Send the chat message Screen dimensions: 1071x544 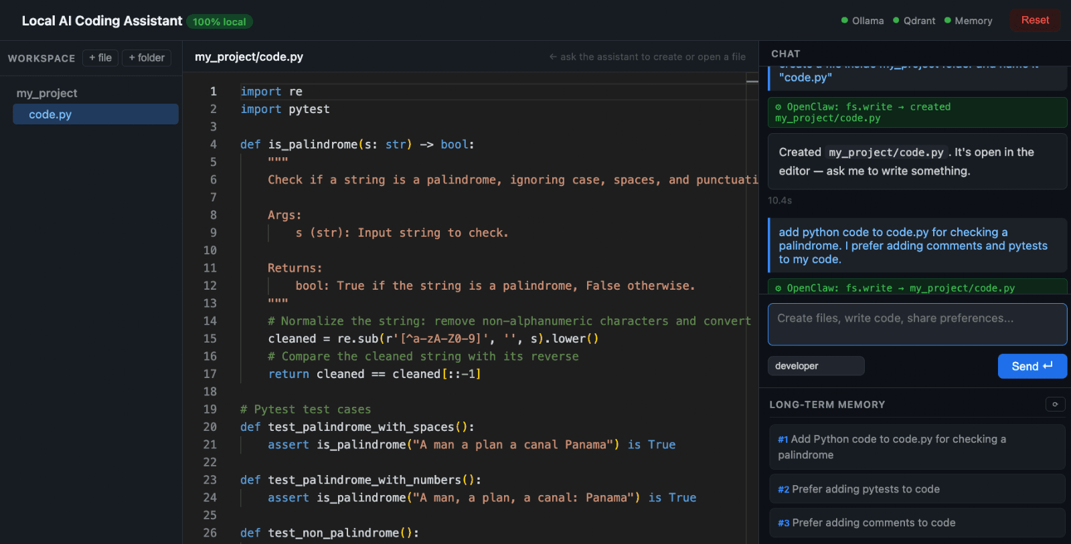pos(1032,366)
